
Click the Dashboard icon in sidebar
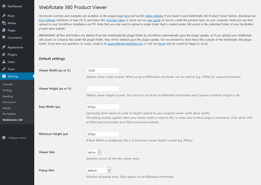pyautogui.click(x=4, y=7)
